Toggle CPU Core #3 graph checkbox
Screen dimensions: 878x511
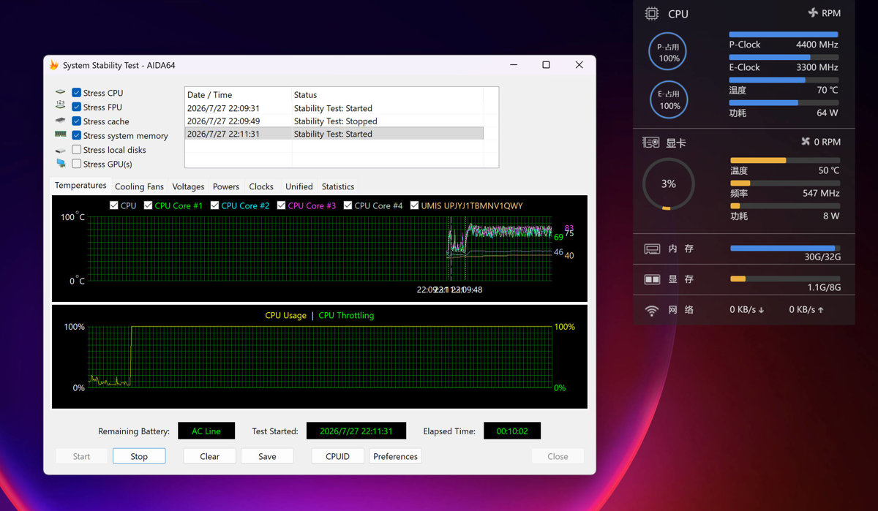(x=281, y=205)
